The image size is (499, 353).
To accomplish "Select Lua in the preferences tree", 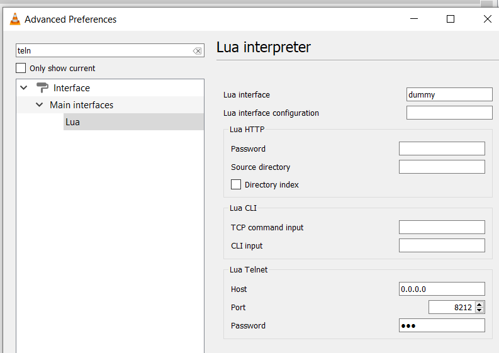I will point(133,122).
